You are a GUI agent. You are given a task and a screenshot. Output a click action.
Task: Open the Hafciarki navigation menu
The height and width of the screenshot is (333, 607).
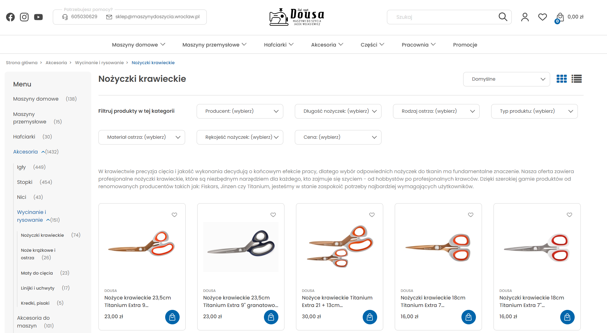pos(279,45)
